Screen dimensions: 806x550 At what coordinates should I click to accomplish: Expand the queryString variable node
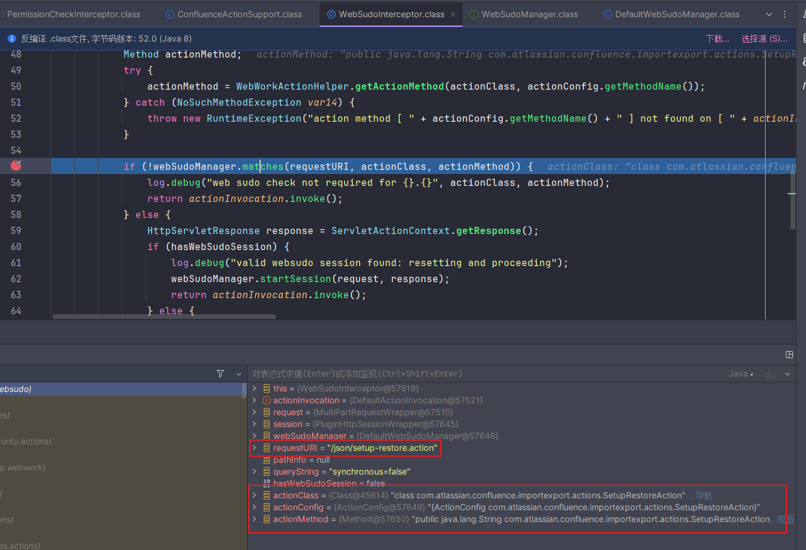click(x=254, y=472)
